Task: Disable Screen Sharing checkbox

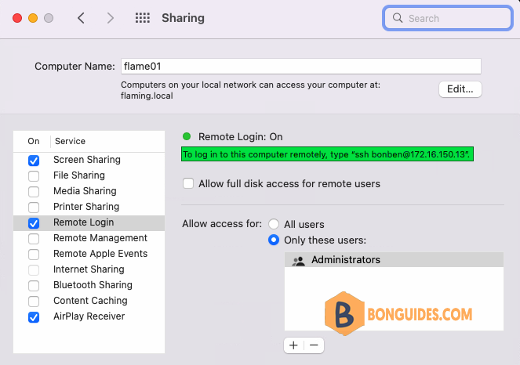Action: pos(34,161)
